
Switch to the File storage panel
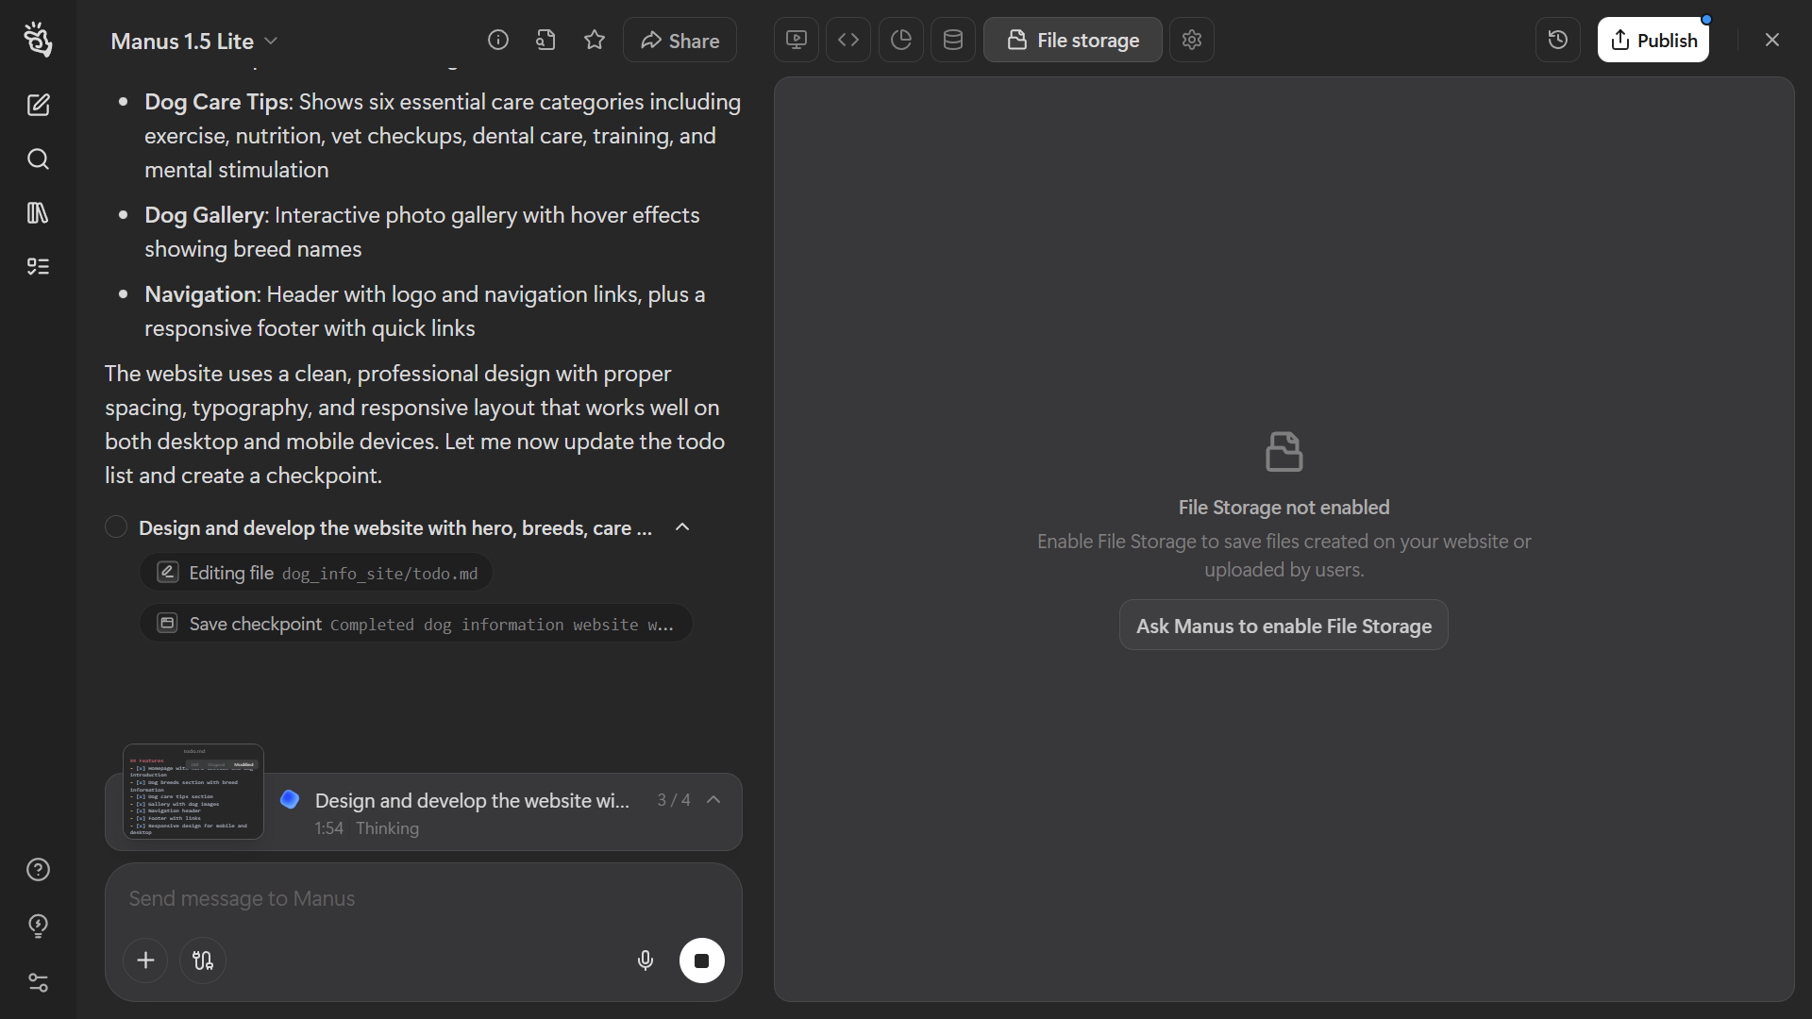pos(1072,40)
